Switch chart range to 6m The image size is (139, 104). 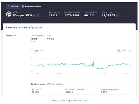124,51
